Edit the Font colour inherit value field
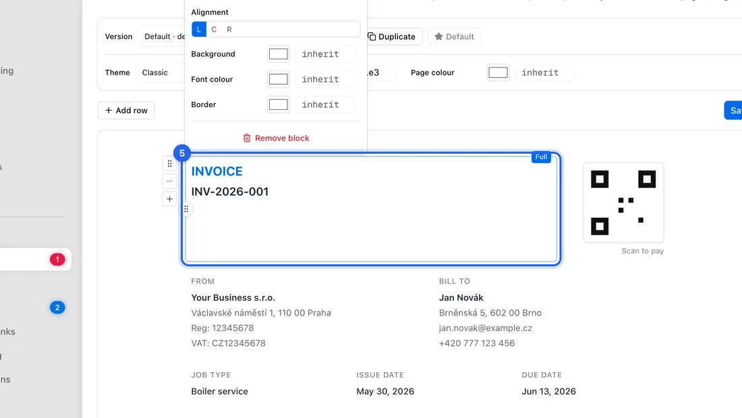 click(x=325, y=80)
